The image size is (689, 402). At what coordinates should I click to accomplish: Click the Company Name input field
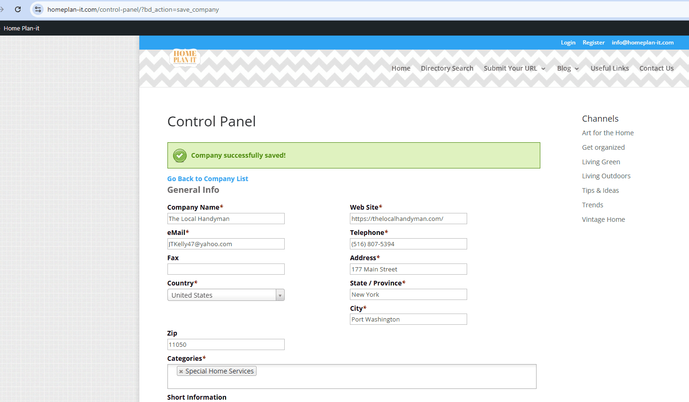[226, 219]
